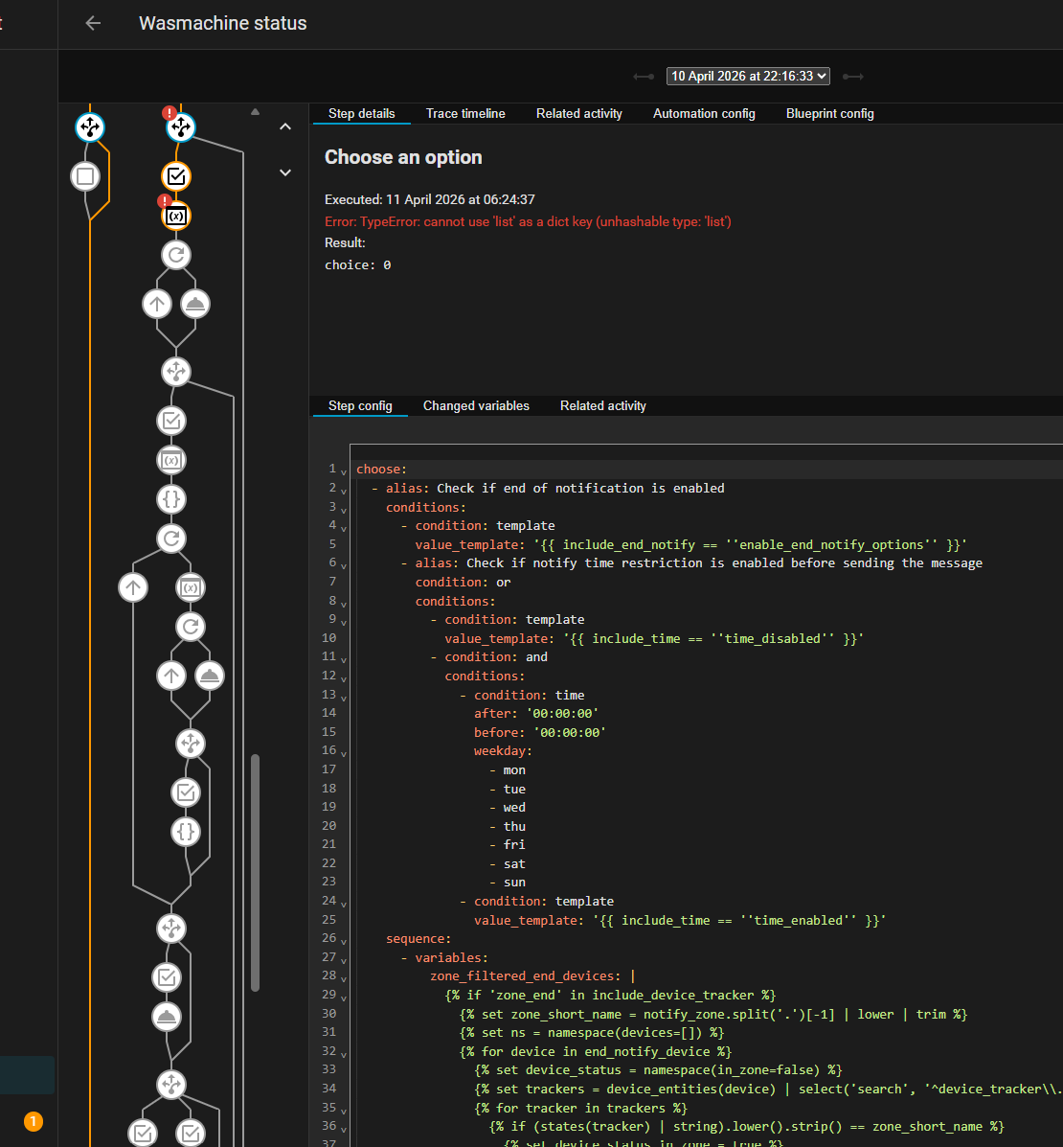Select the orange-outlined variables (x) node
Viewport: 1063px width, 1147px height.
coord(176,217)
